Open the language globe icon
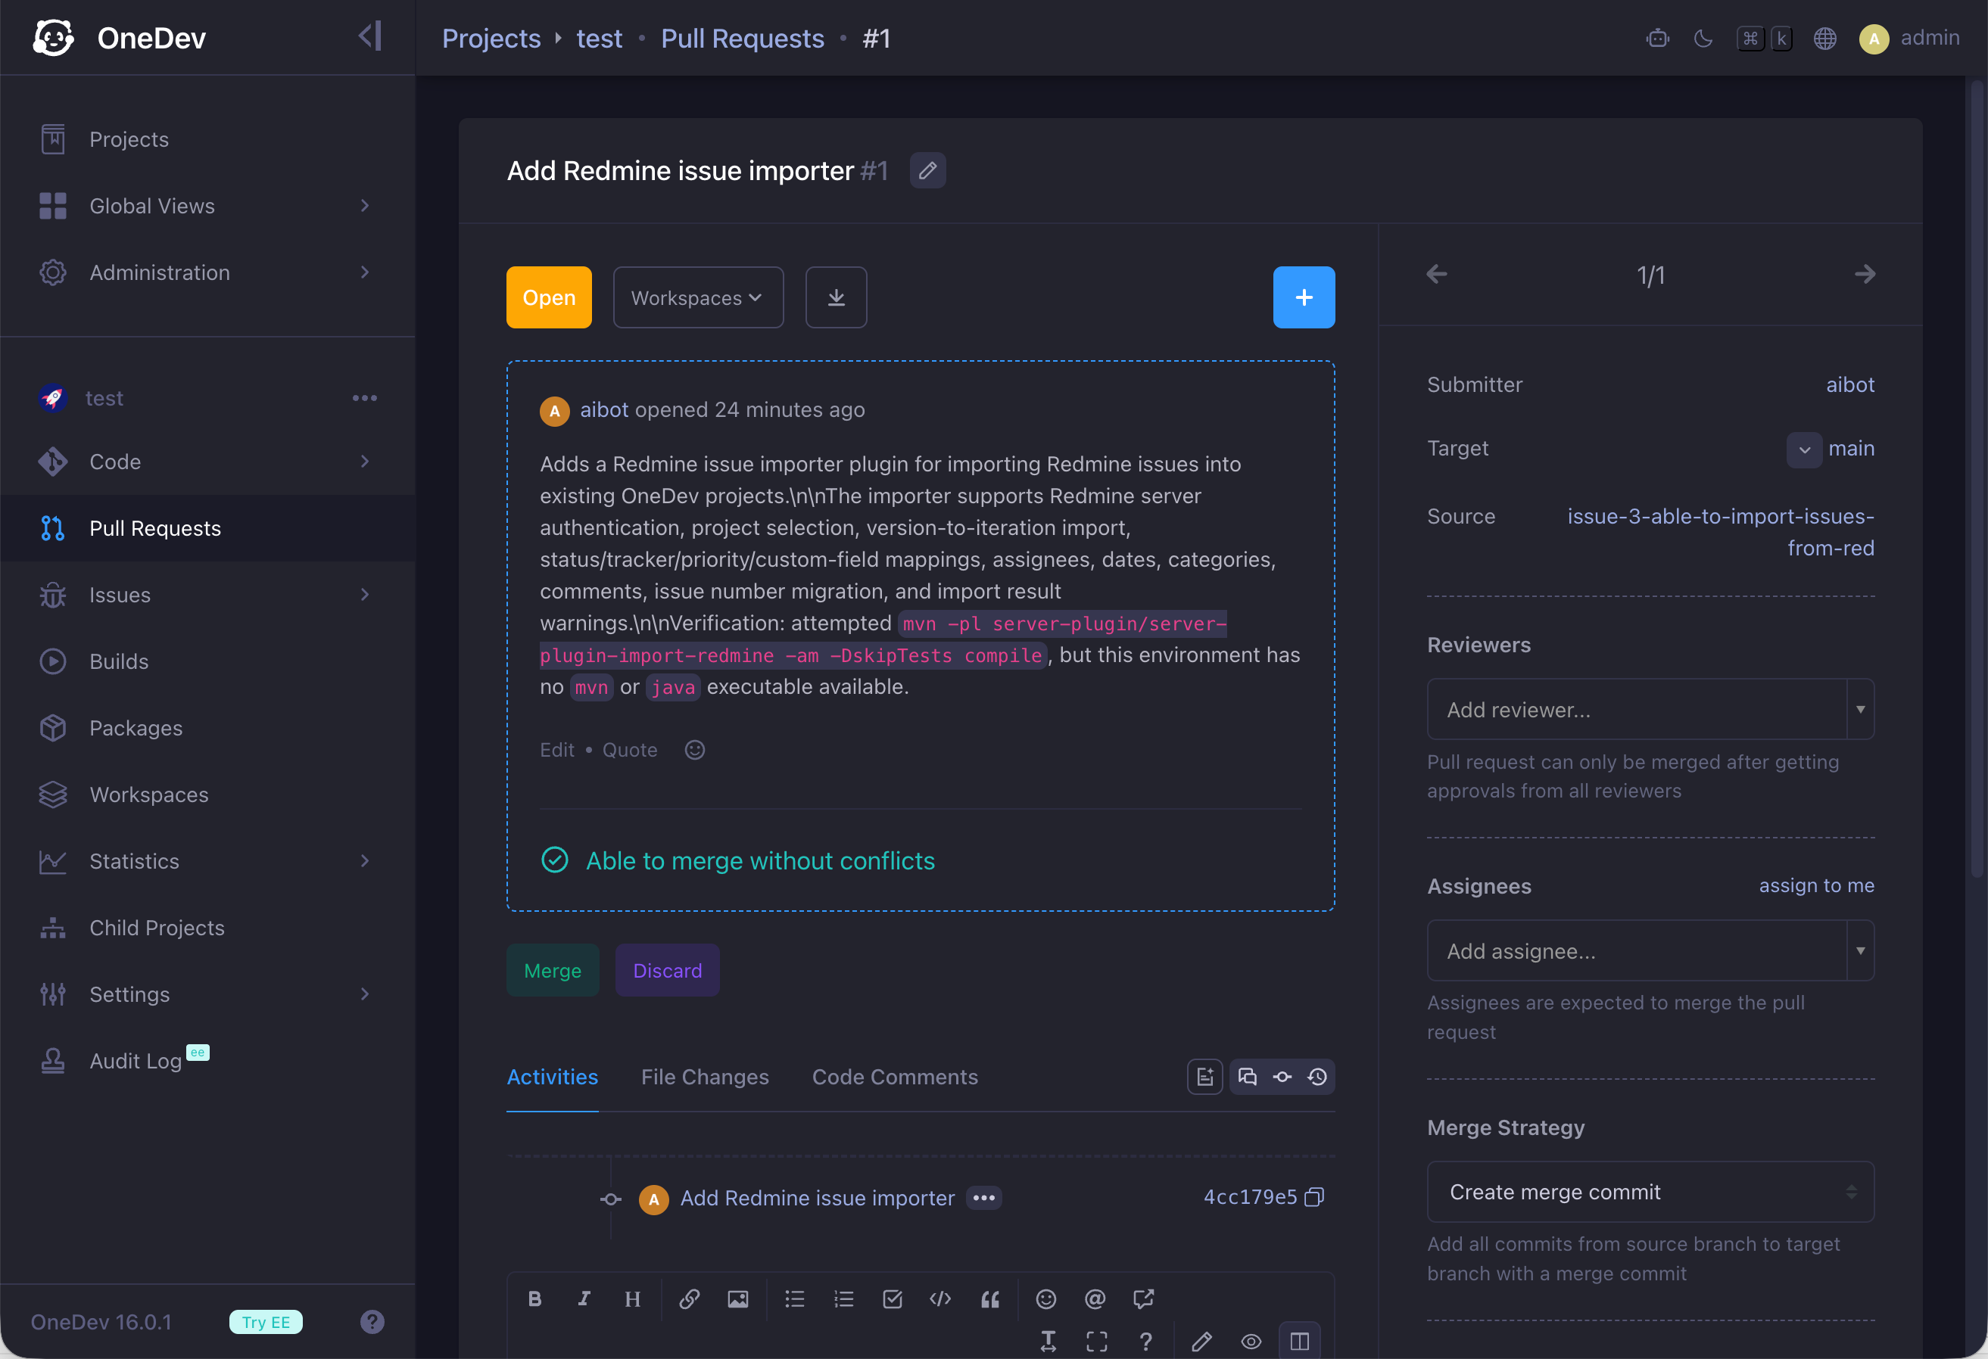Viewport: 1988px width, 1359px height. coord(1824,39)
